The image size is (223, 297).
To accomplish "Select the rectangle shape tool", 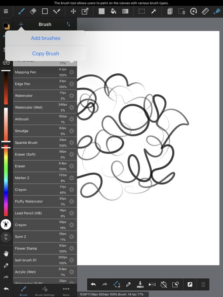I will pos(45,11).
